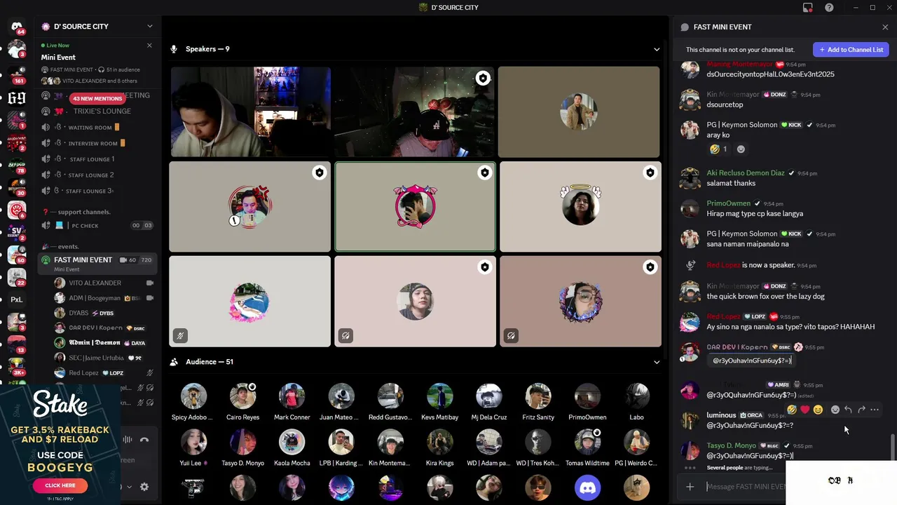This screenshot has height=505, width=897.
Task: Open Kira Kings audience member
Action: click(439, 447)
